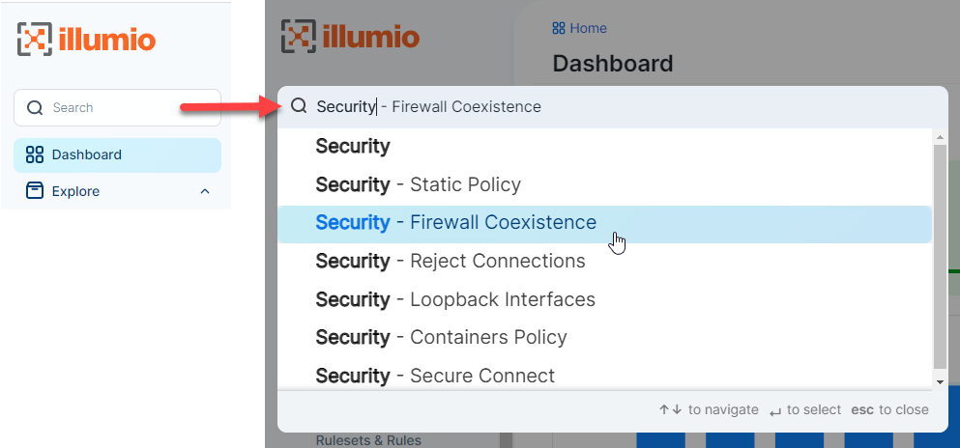Click the search icon in the command palette
Viewport: 960px width, 448px height.
[299, 106]
